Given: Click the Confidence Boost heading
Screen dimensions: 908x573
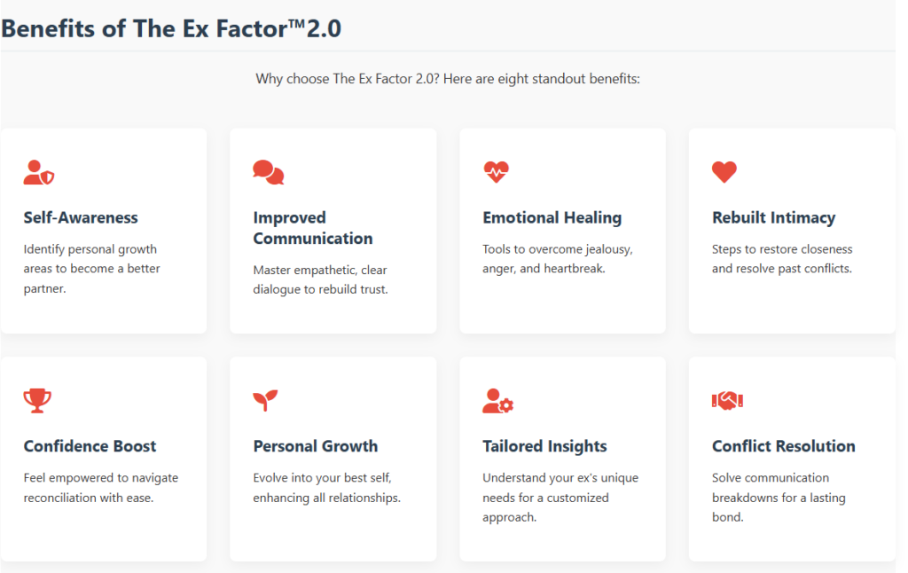Looking at the screenshot, I should pyautogui.click(x=90, y=446).
